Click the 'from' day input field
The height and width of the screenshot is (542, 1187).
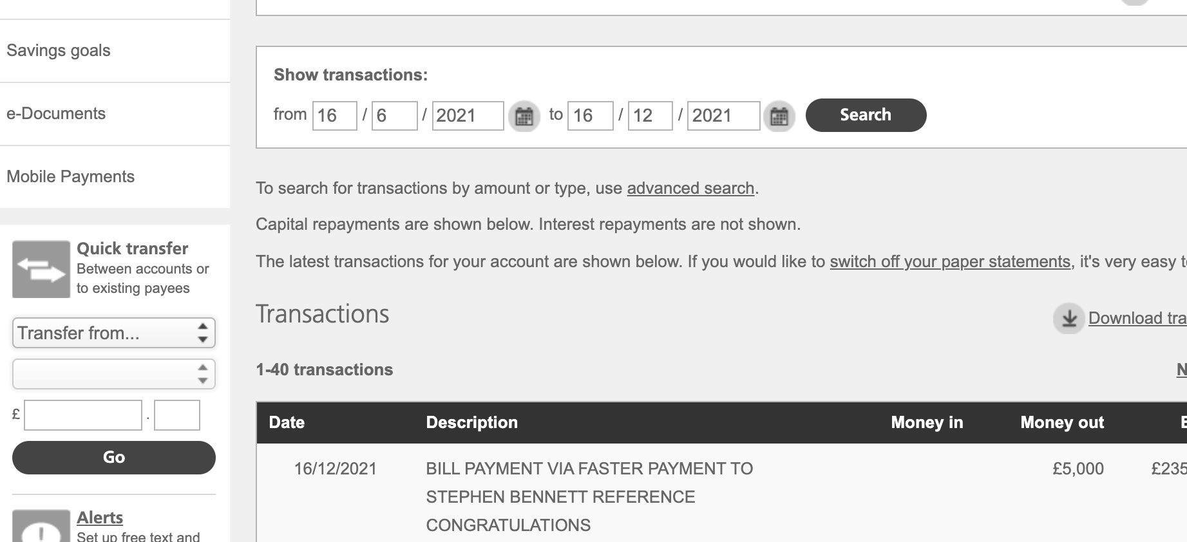tap(334, 116)
